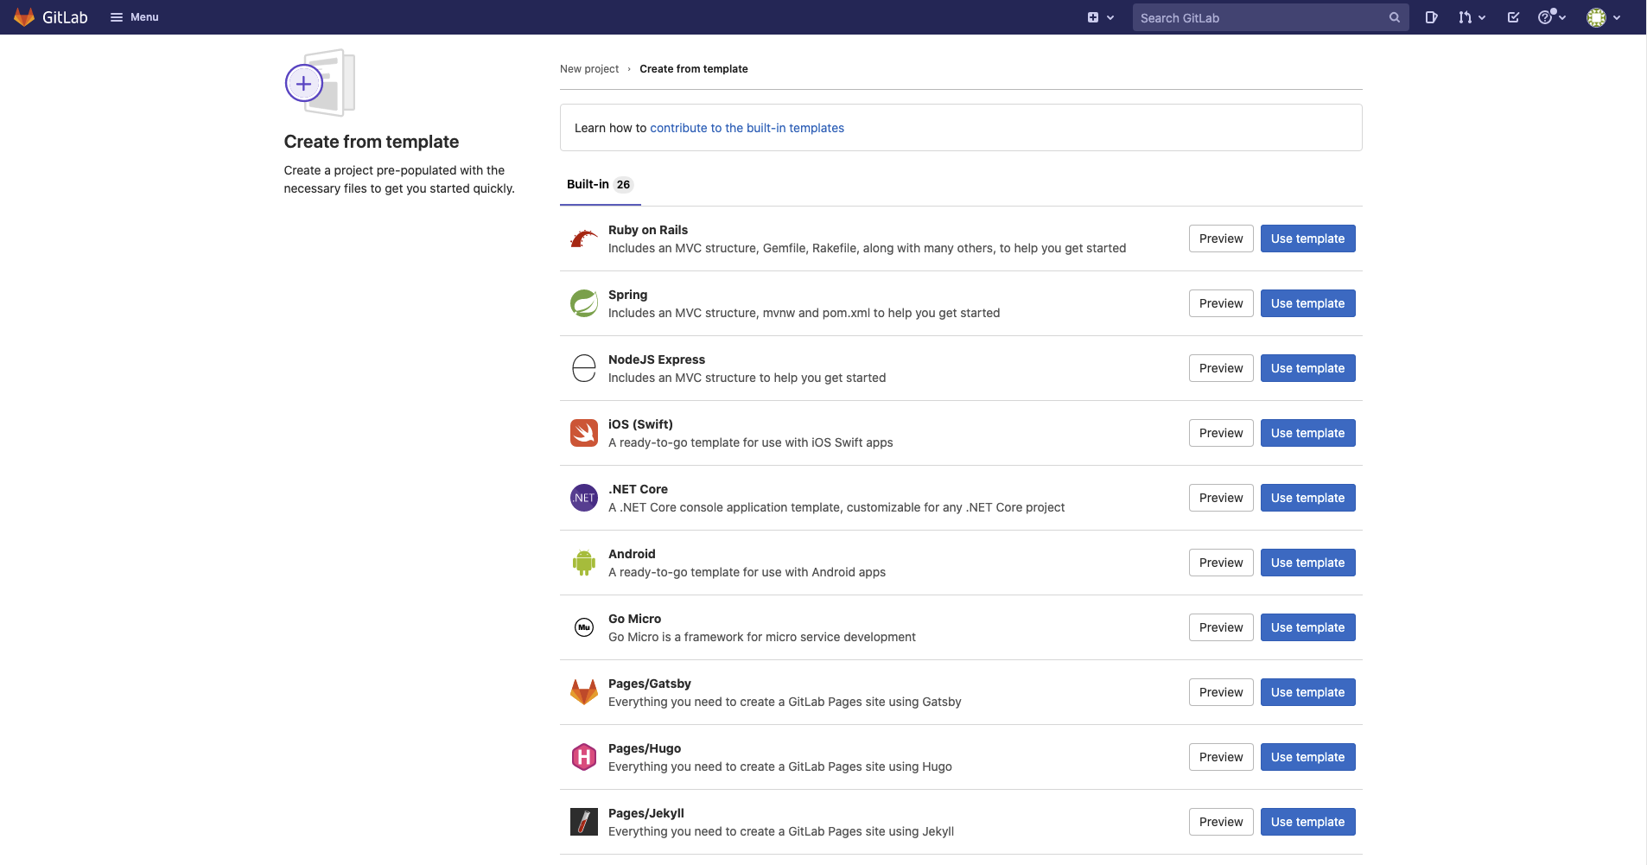
Task: Click the search magnifier icon
Action: tap(1394, 17)
